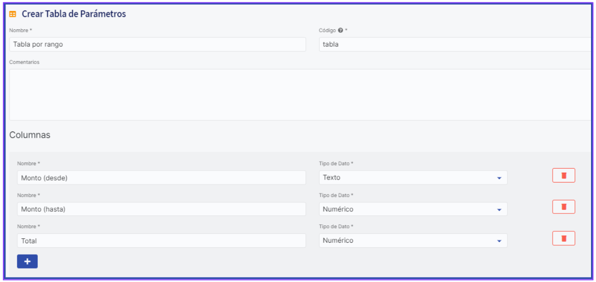Click the Código label text
596x282 pixels.
point(327,31)
